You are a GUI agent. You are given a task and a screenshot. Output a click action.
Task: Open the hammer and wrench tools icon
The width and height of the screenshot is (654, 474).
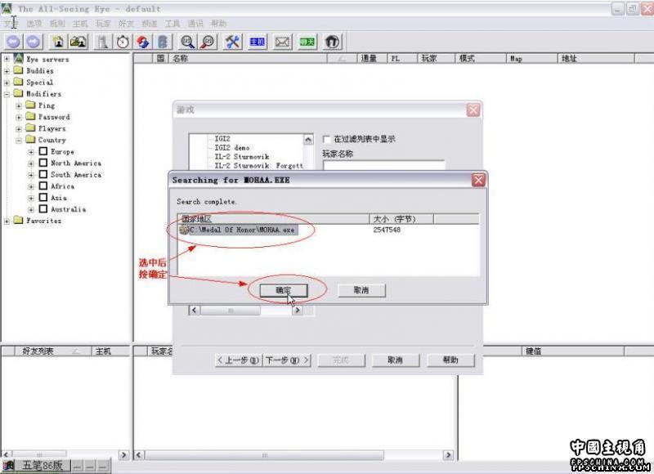(232, 42)
